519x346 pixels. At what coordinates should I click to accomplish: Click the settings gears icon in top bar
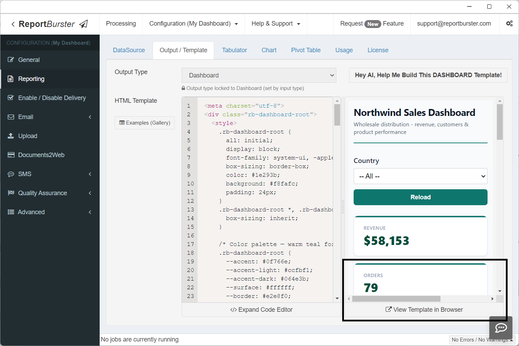pyautogui.click(x=509, y=24)
